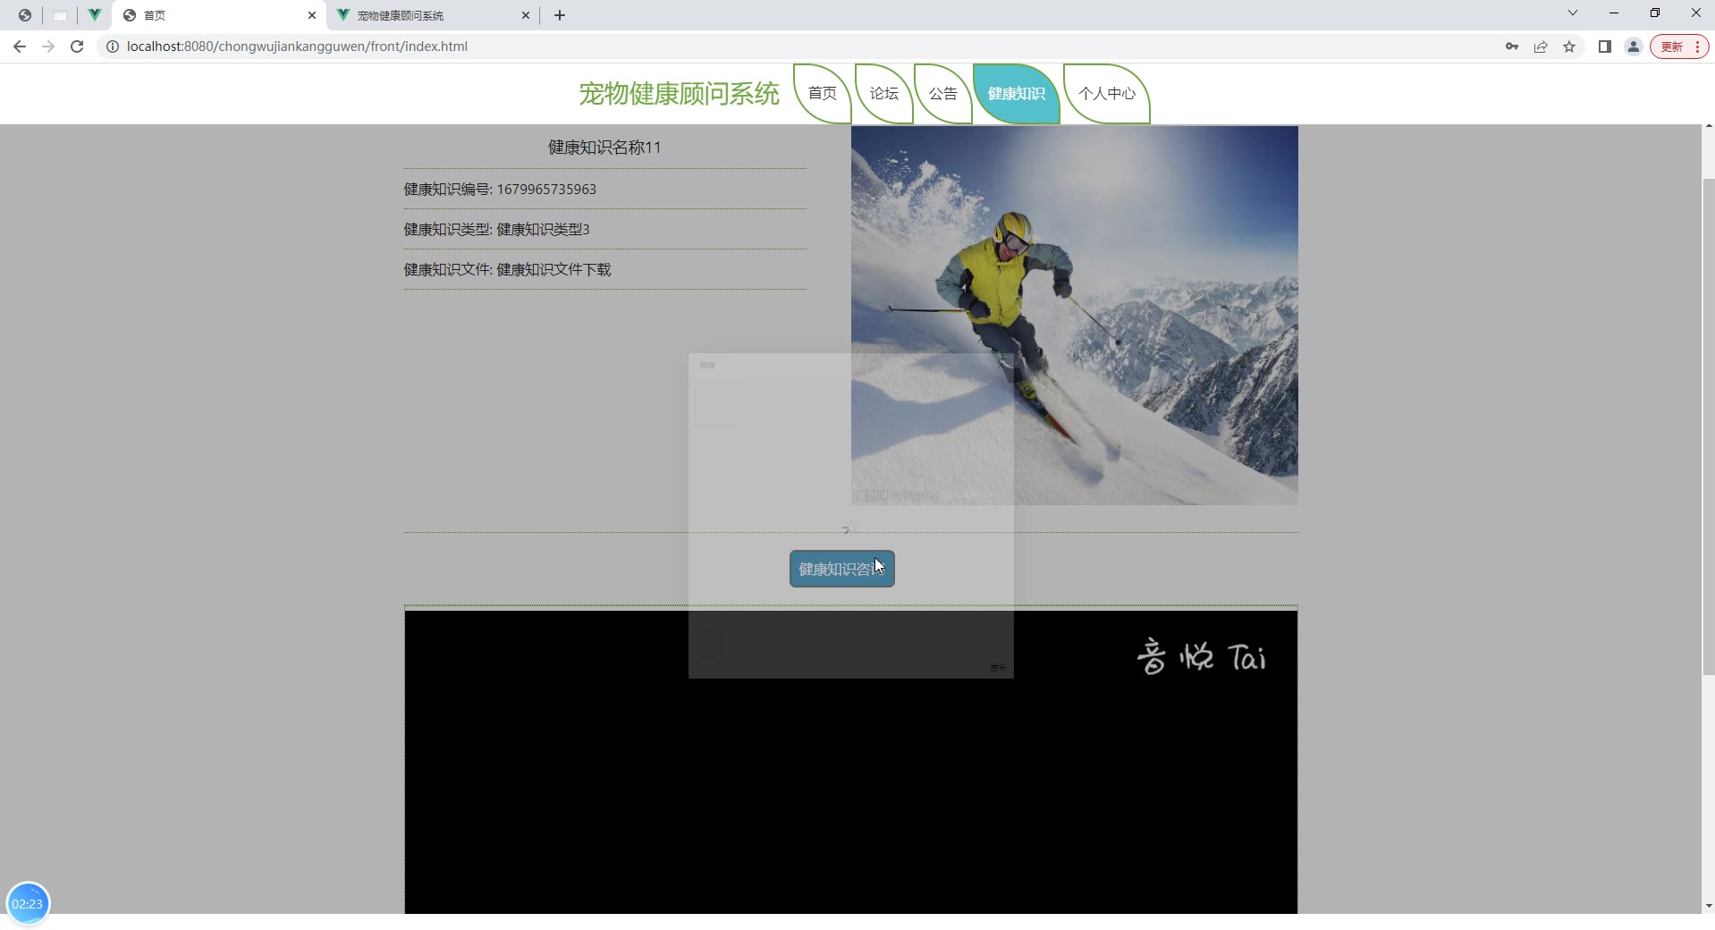
Task: Minimize the browser window
Action: pyautogui.click(x=1614, y=13)
